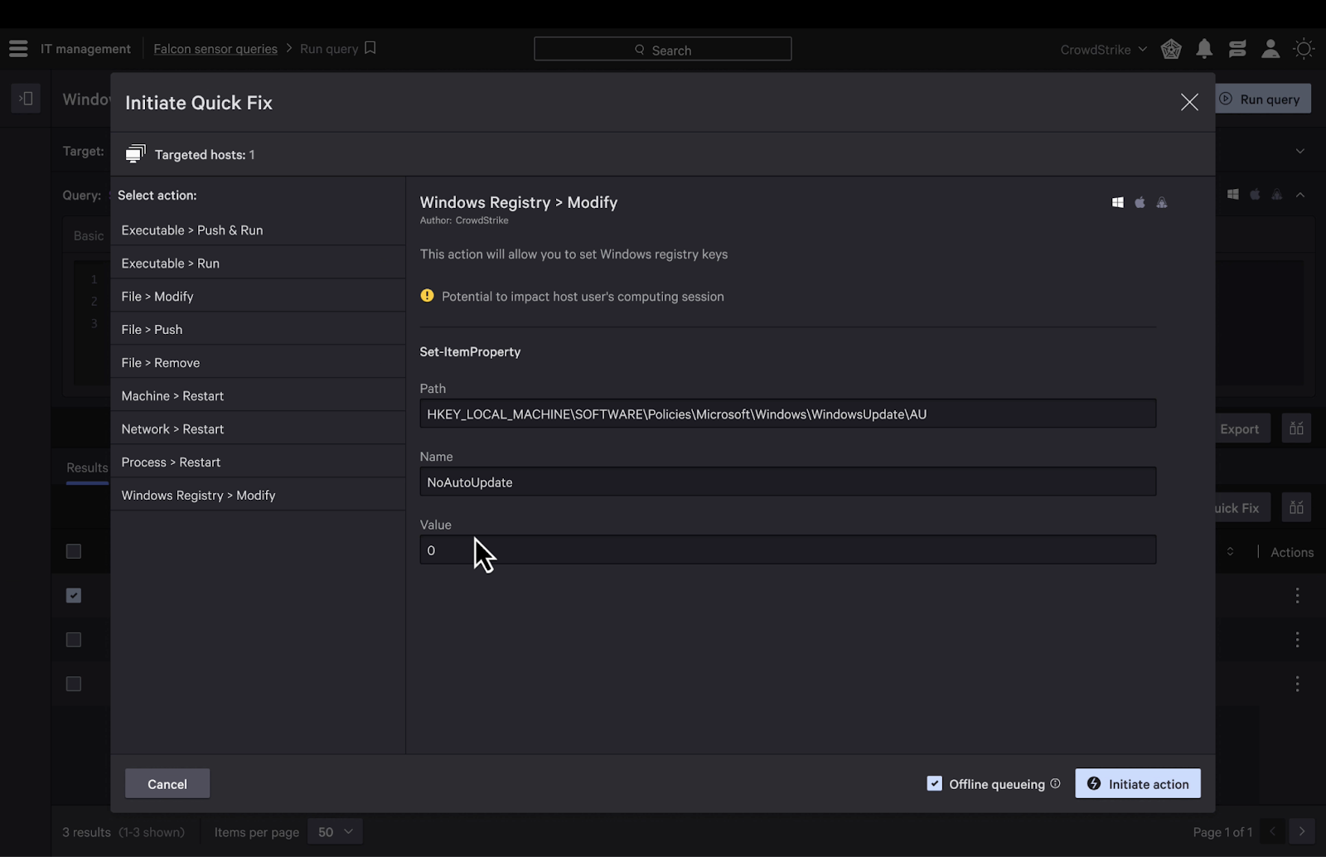Open actions menu for first result row
The height and width of the screenshot is (857, 1326).
[x=1297, y=595]
